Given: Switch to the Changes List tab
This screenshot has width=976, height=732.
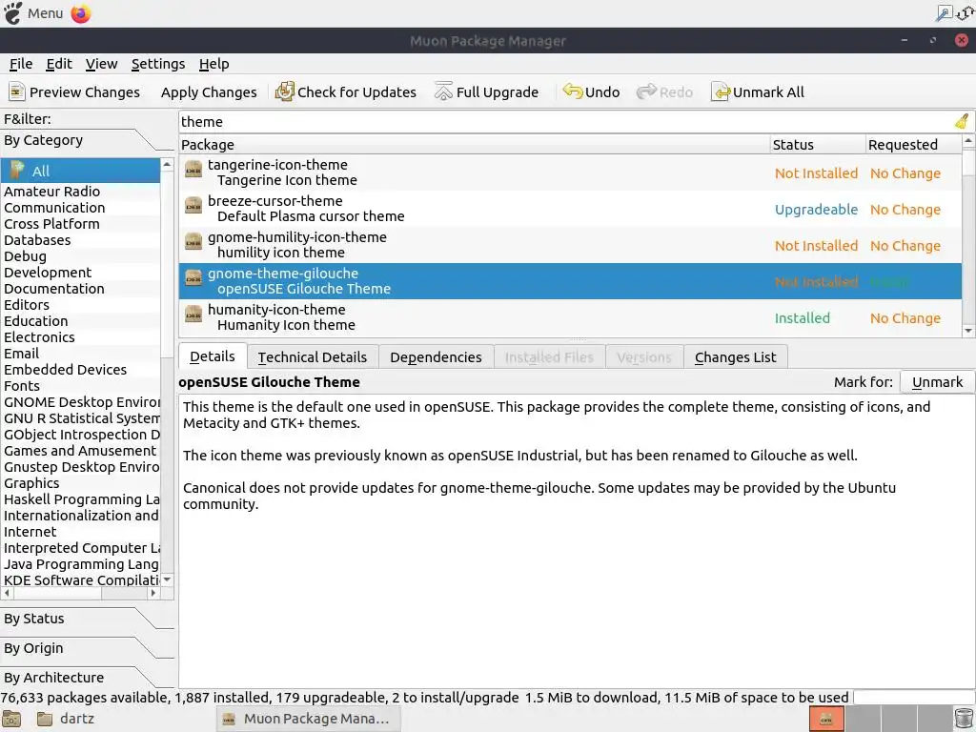Looking at the screenshot, I should coord(735,357).
